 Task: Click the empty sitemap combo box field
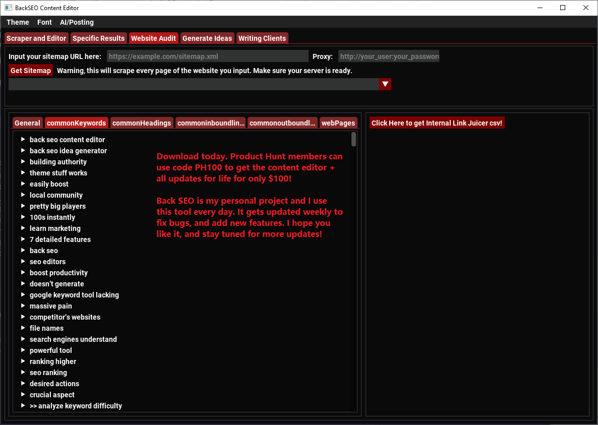point(194,84)
